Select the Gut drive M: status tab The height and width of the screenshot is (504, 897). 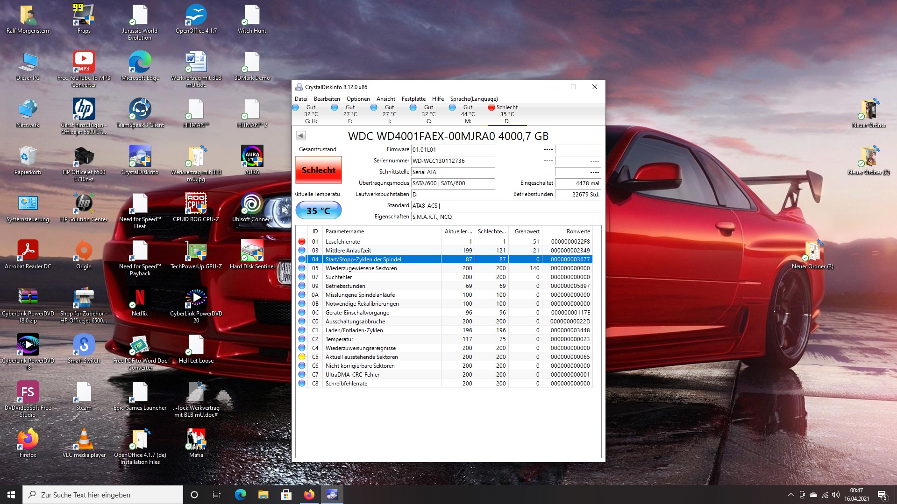pyautogui.click(x=467, y=114)
